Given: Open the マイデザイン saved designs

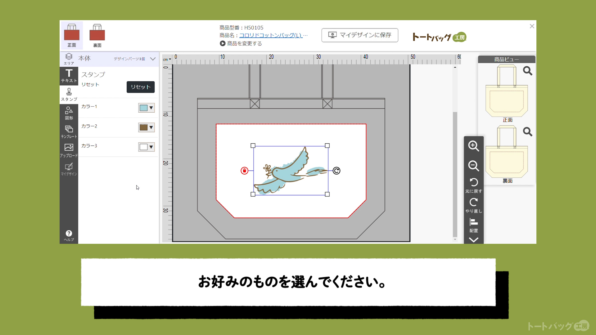Looking at the screenshot, I should [69, 169].
